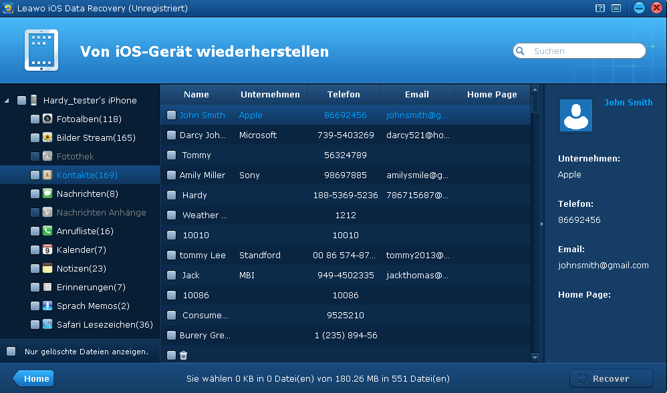Image resolution: width=667 pixels, height=393 pixels.
Task: Select Nachrichten(8) in the sidebar
Action: (80, 193)
